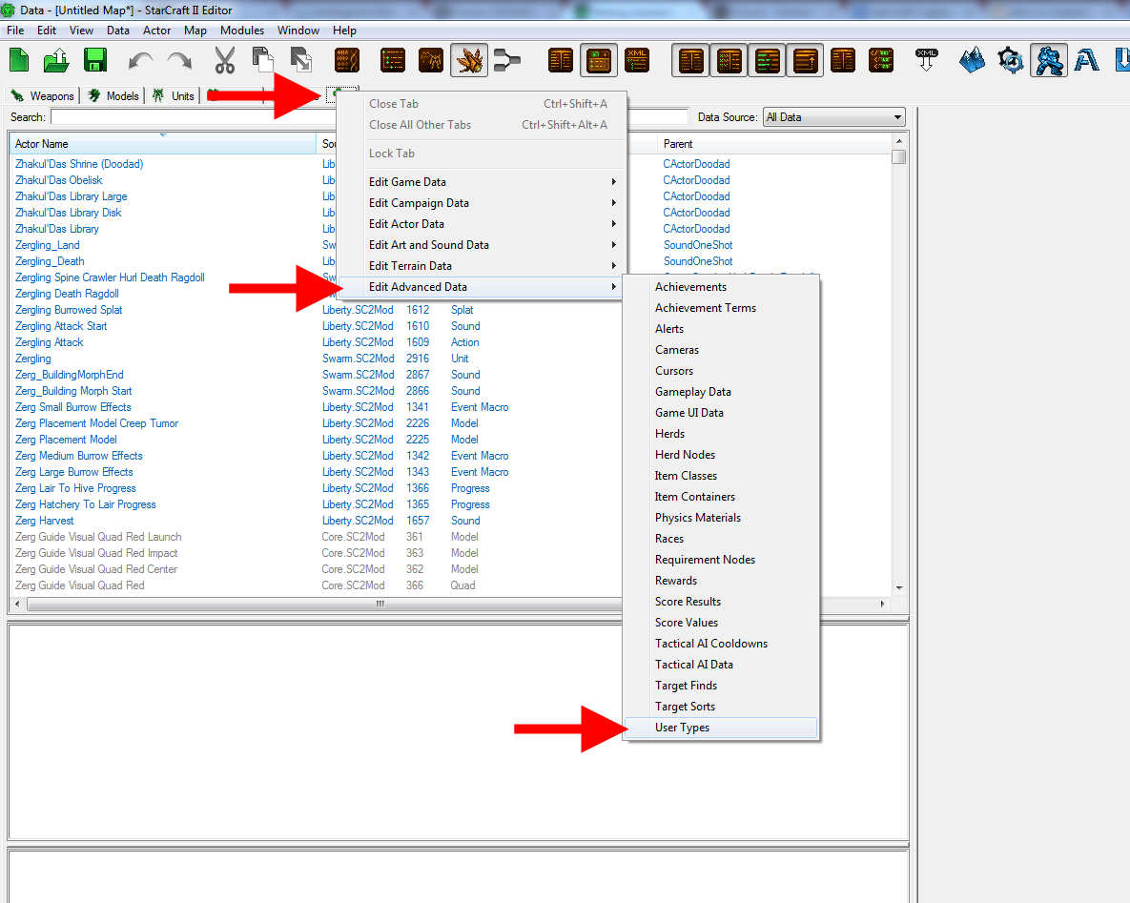Expand the Edit Campaign Data submenu arrow

[613, 202]
